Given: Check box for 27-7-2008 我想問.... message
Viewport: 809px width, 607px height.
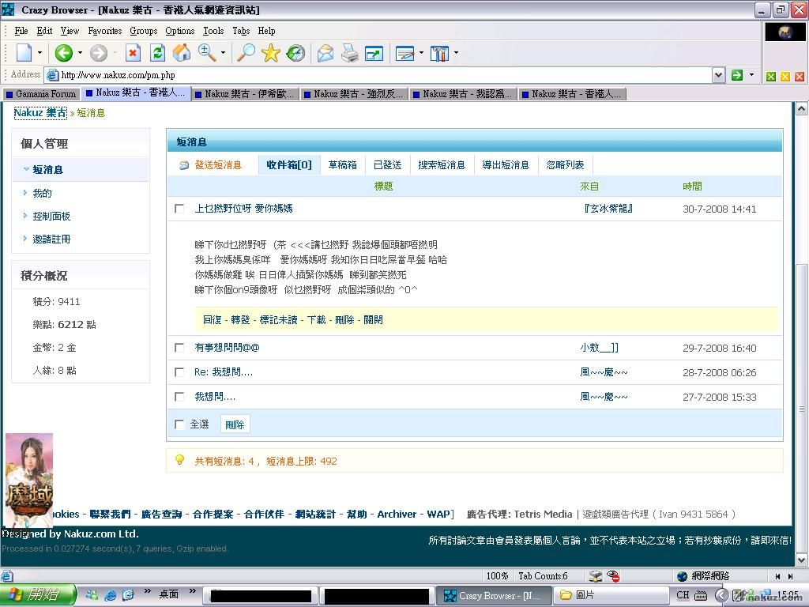Looking at the screenshot, I should click(179, 397).
